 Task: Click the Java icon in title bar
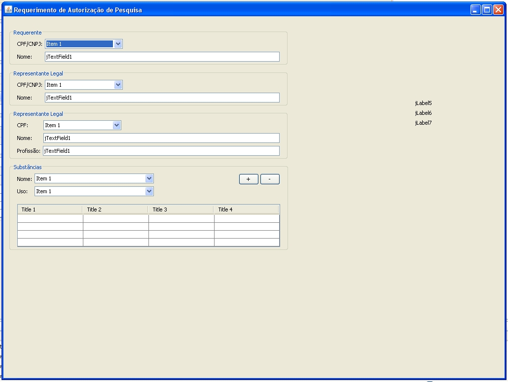(x=8, y=10)
